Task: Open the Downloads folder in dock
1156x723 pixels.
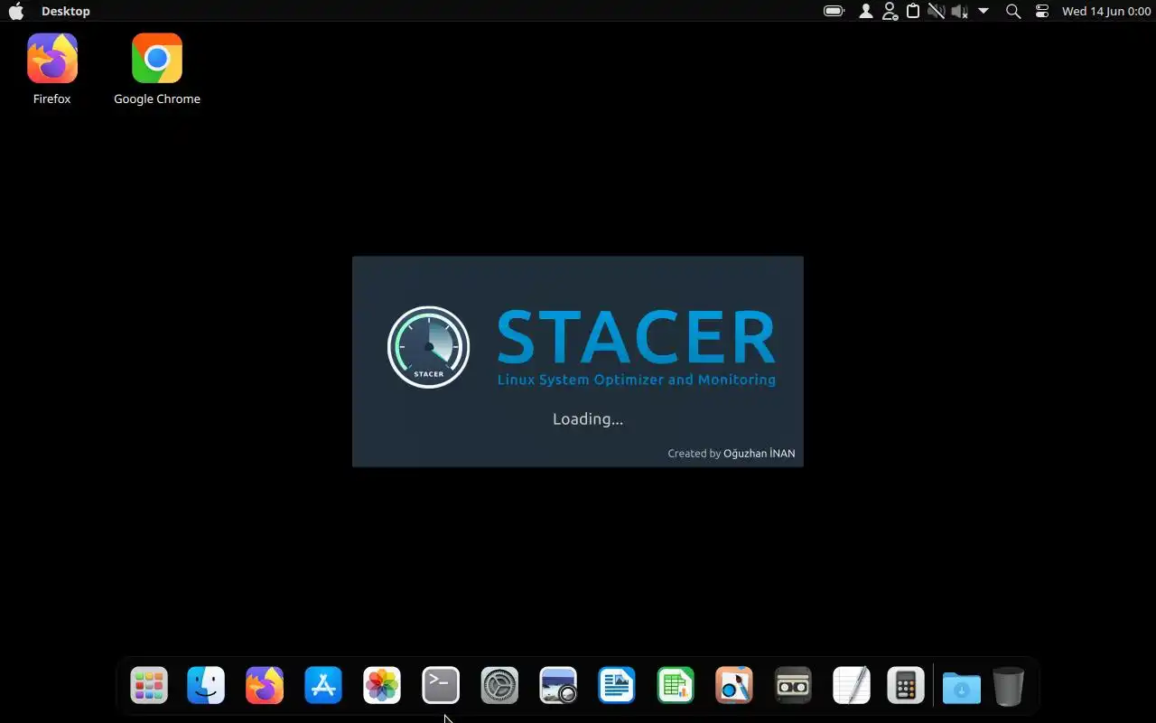Action: [962, 687]
